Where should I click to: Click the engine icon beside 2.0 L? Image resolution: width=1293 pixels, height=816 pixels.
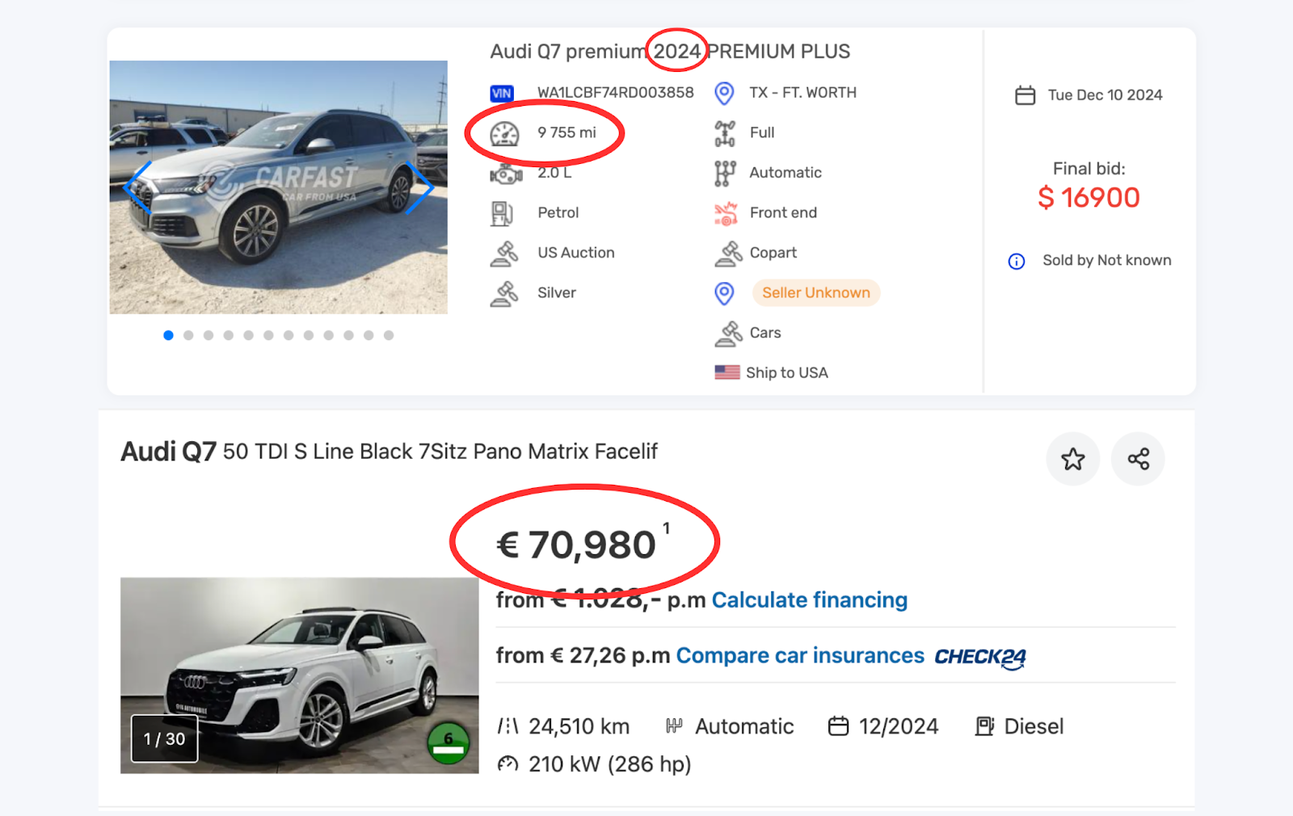coord(506,173)
